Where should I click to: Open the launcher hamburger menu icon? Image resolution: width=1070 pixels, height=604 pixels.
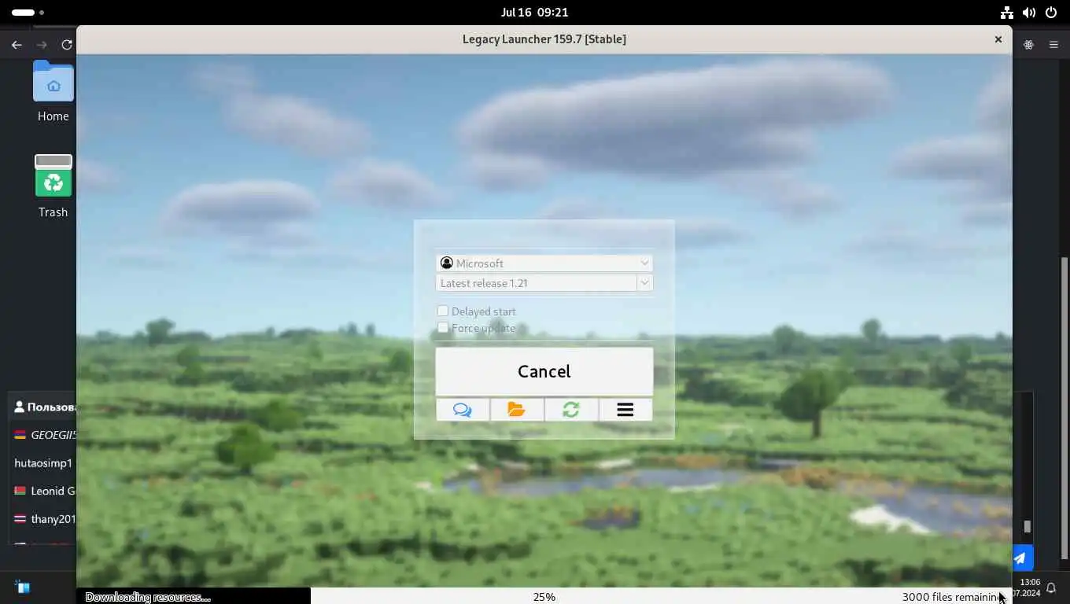coord(625,410)
